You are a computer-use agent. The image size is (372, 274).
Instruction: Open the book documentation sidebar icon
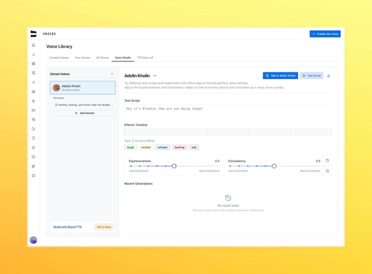(x=33, y=175)
